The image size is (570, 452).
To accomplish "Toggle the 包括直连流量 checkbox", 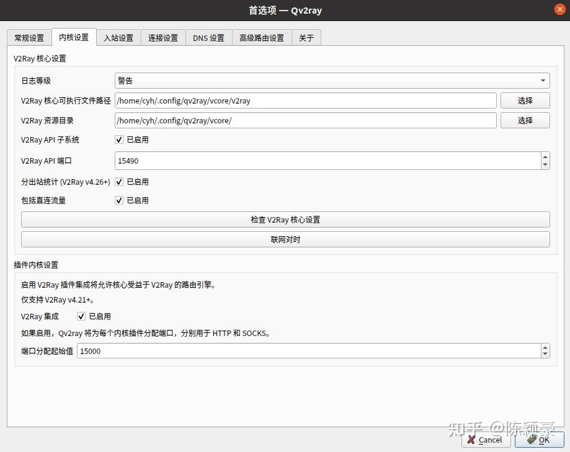I will click(x=119, y=200).
